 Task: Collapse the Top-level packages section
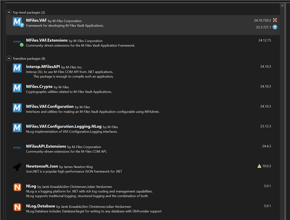point(9,12)
